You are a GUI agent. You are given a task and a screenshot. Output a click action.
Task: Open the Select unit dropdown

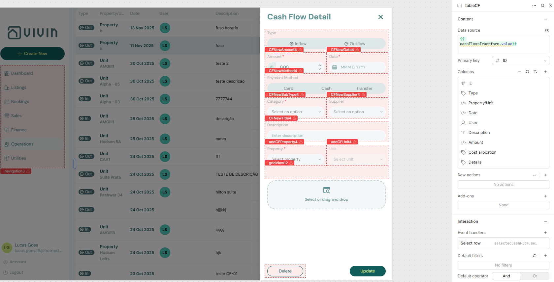(357, 159)
